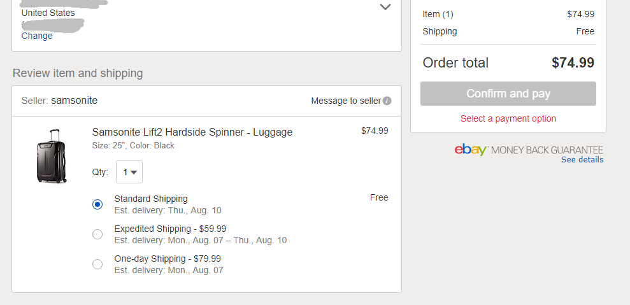Expand the shipping address chevron
Viewport: 630px width, 305px height.
click(x=385, y=7)
